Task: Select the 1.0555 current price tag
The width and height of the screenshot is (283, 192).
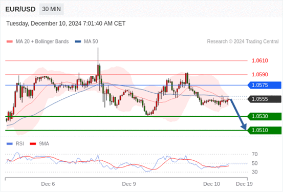Action: tap(264, 99)
